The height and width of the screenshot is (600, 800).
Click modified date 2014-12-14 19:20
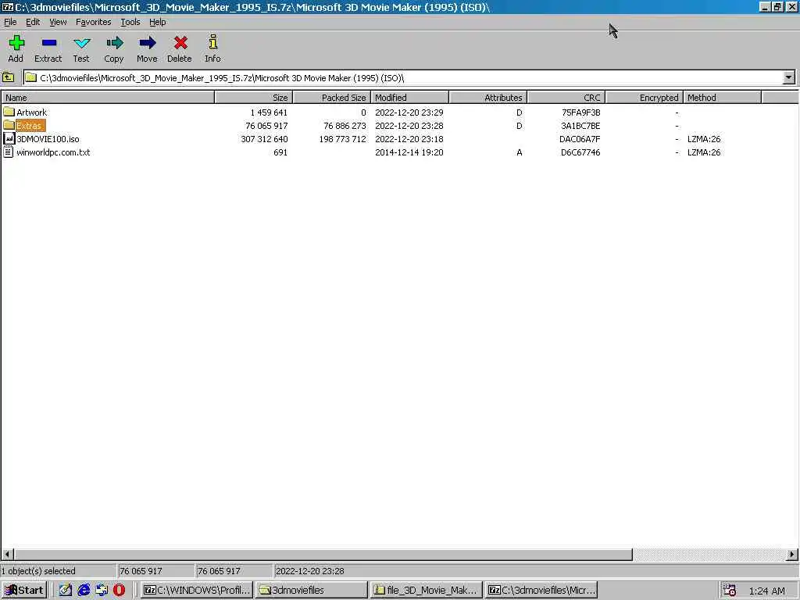tap(409, 152)
